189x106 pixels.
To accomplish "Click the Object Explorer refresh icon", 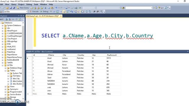I will click(x=19, y=19).
